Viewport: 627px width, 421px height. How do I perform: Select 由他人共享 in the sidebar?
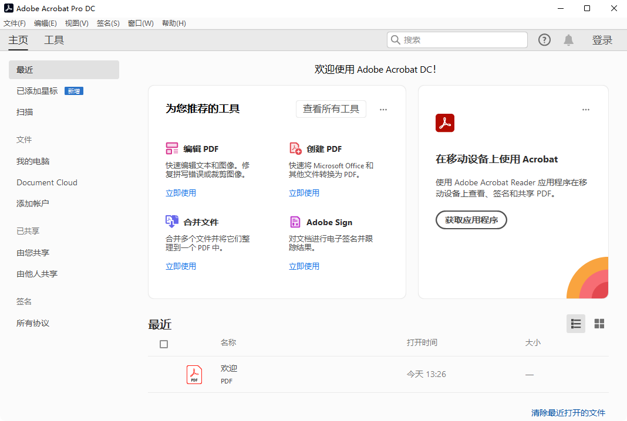point(37,274)
